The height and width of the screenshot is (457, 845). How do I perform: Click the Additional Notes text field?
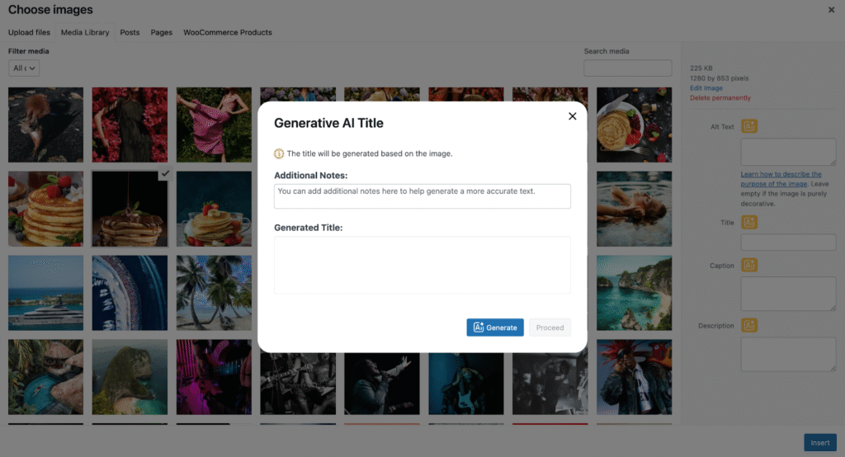coord(422,196)
